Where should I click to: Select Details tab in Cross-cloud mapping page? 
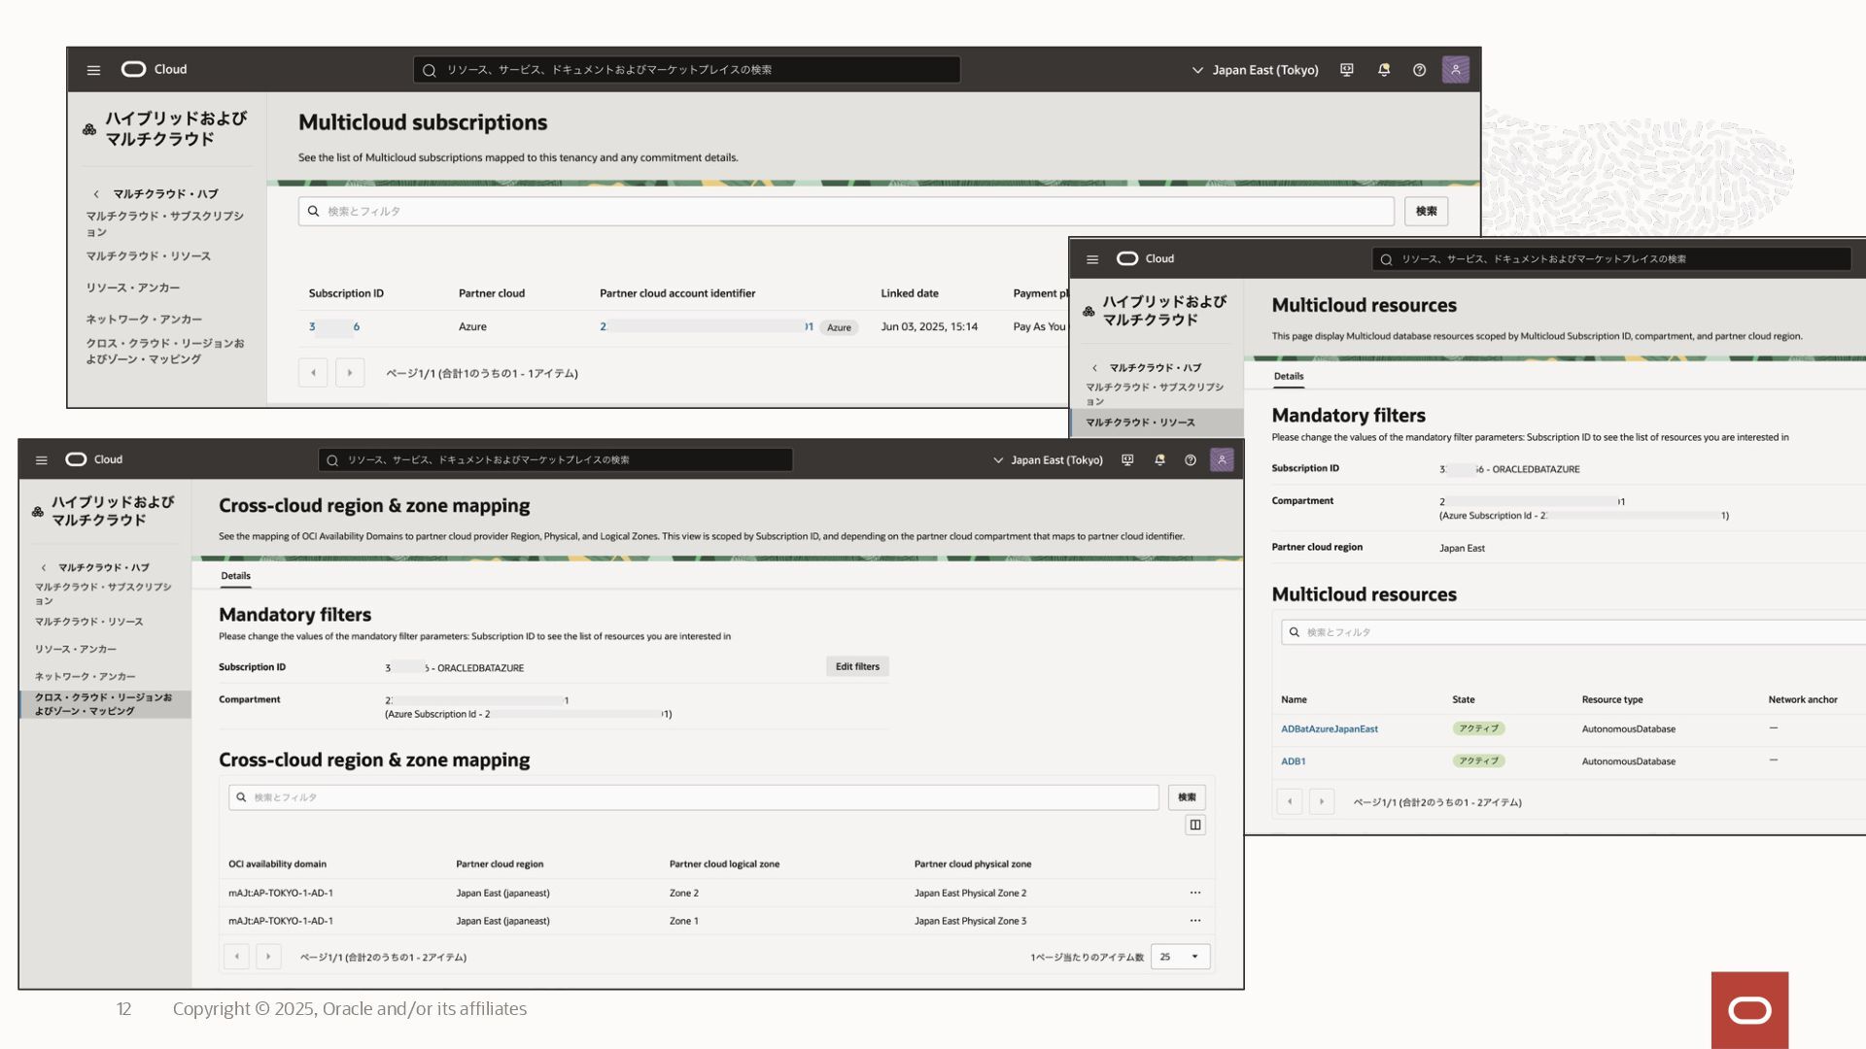pos(235,576)
